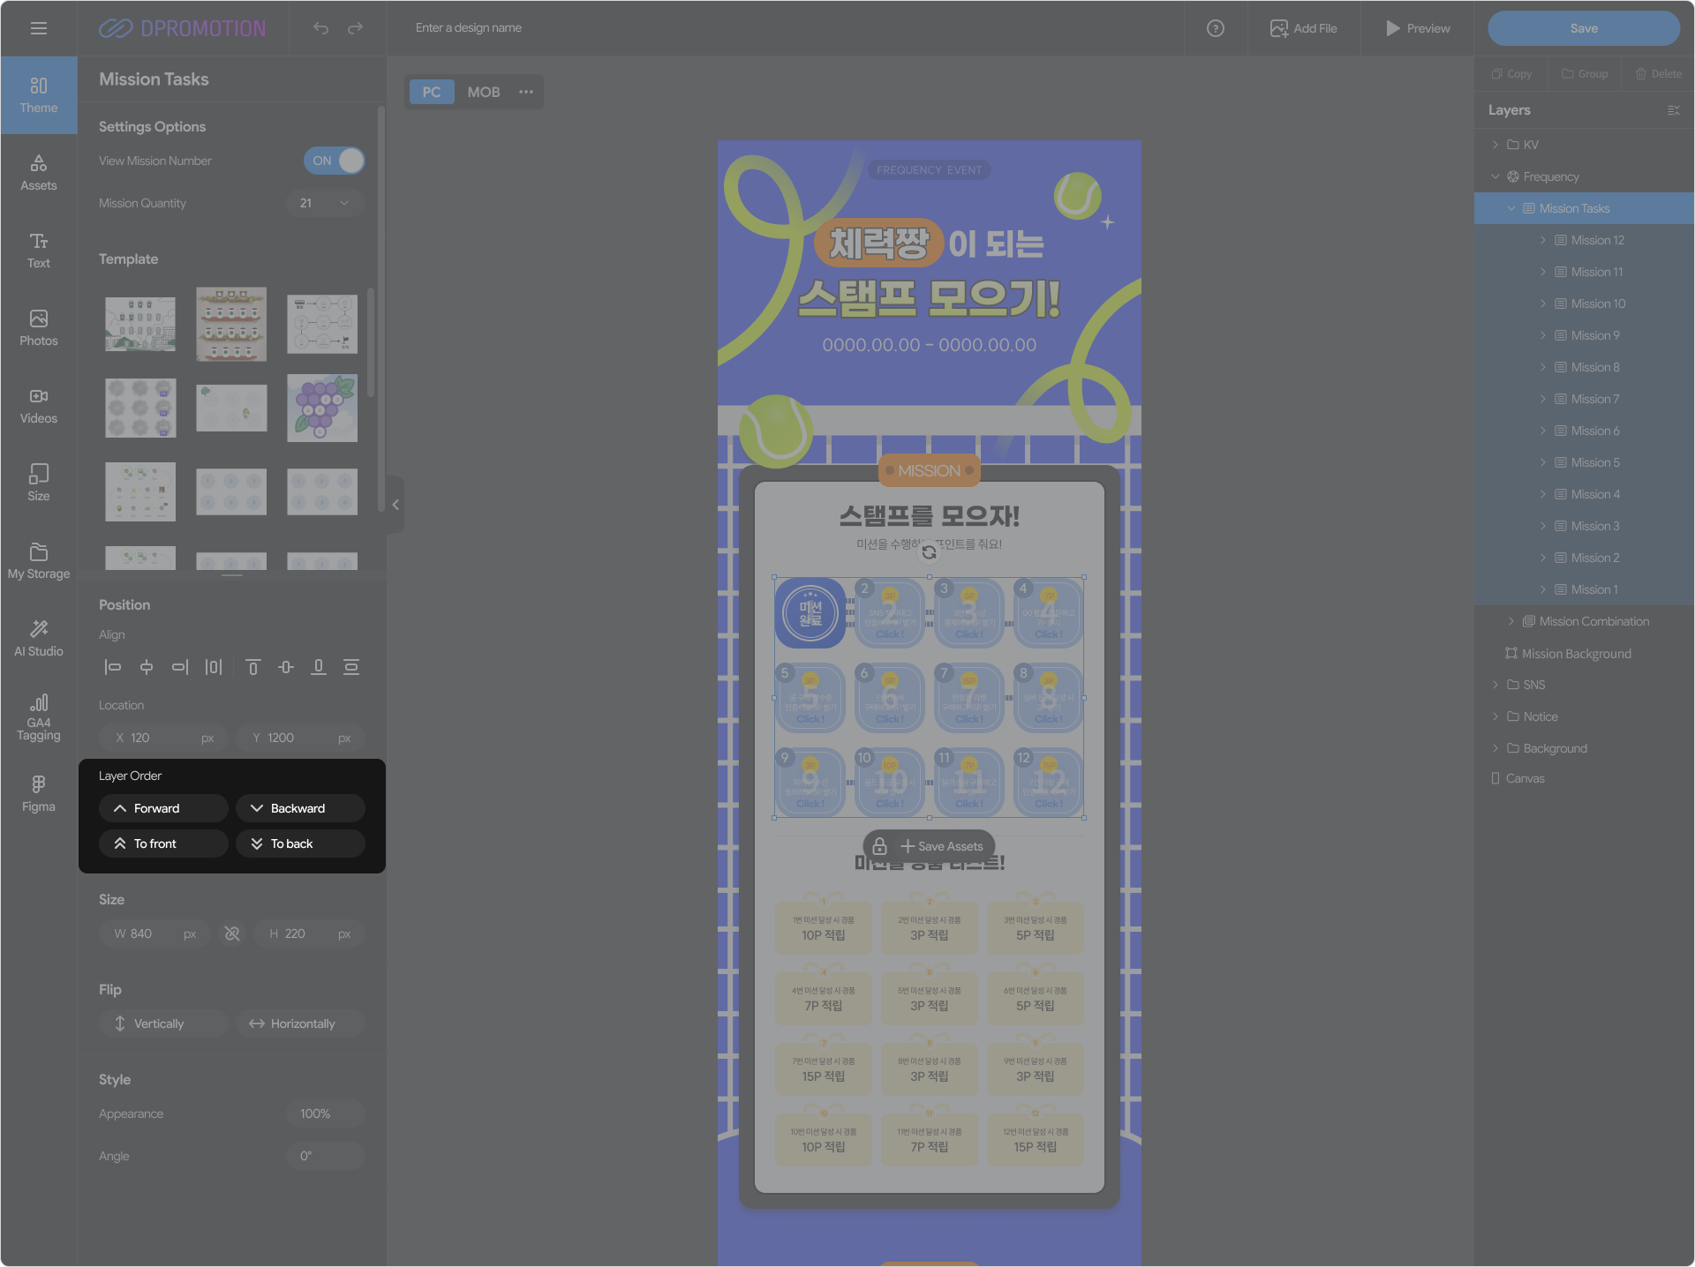Flip the selection Vertically

coord(164,1023)
